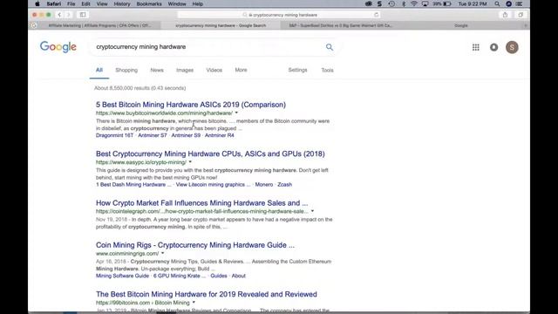The width and height of the screenshot is (558, 314).
Task: Open the Antminer R4 sitelink
Action: (x=219, y=135)
